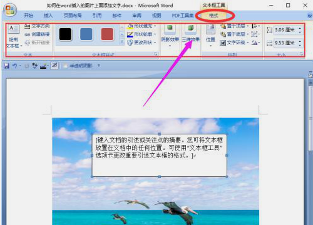Toggle the semi-transparent shadow (半透明阴影) checkbox
This screenshot has height=225, width=313.
(x=65, y=66)
